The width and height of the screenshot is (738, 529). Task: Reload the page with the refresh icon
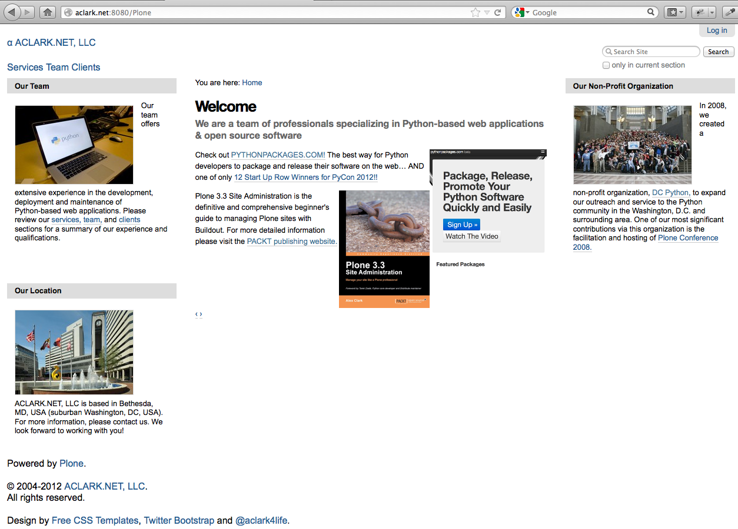(x=497, y=12)
